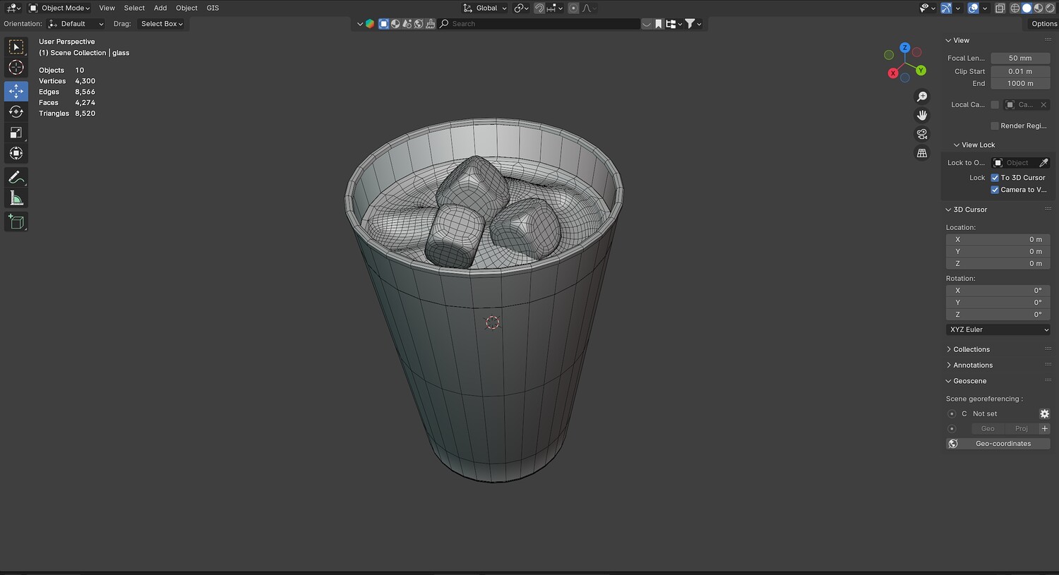Screen dimensions: 1059x575
Task: Choose the Annotate pencil tool
Action: [x=16, y=177]
